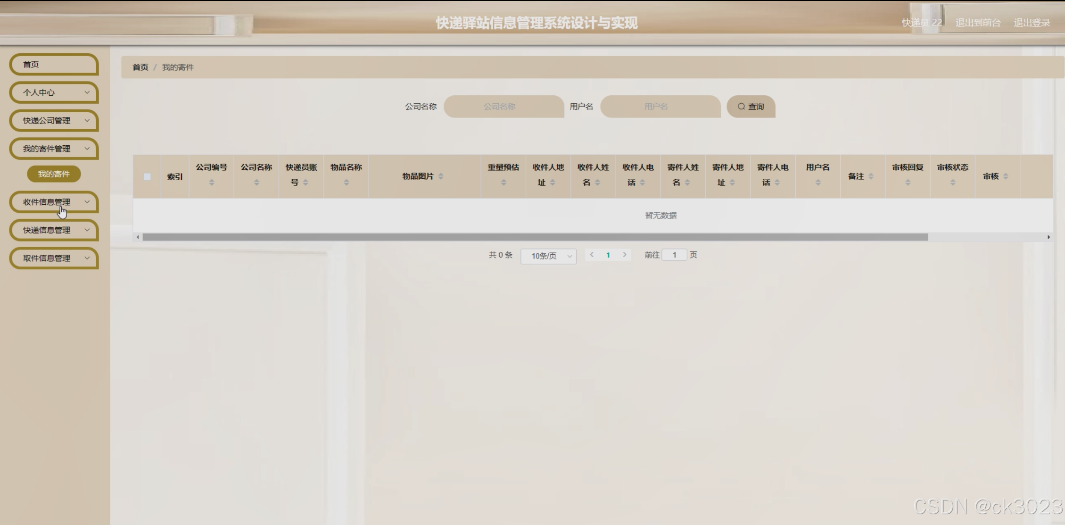The height and width of the screenshot is (525, 1065).
Task: Expand the 取件信息管理 menu
Action: (54, 258)
